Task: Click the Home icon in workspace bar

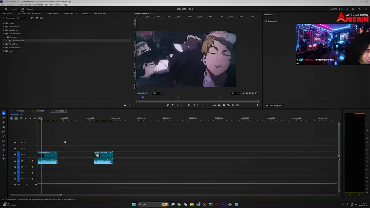Action: pos(5,9)
